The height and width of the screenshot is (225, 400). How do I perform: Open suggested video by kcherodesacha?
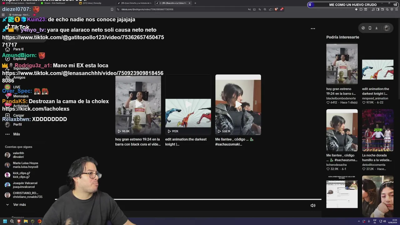[342, 130]
